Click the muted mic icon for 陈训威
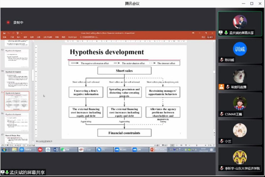Screen dimensions: 265x177 point(222,60)
